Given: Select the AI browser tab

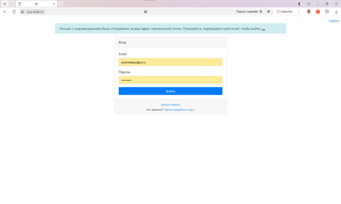Looking at the screenshot, I should click(36, 4).
